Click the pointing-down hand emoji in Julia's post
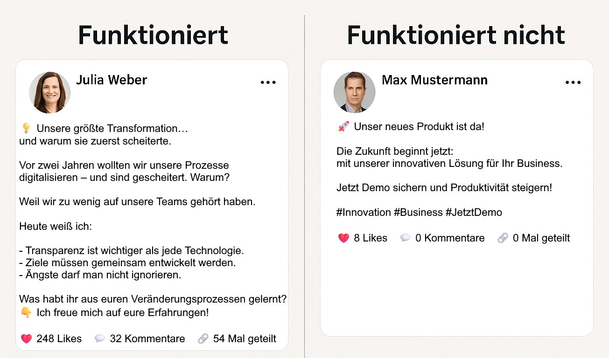 click(x=27, y=313)
